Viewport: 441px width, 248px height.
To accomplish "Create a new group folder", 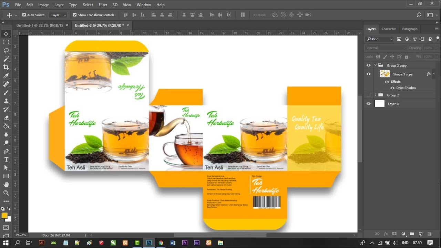I will (x=412, y=234).
